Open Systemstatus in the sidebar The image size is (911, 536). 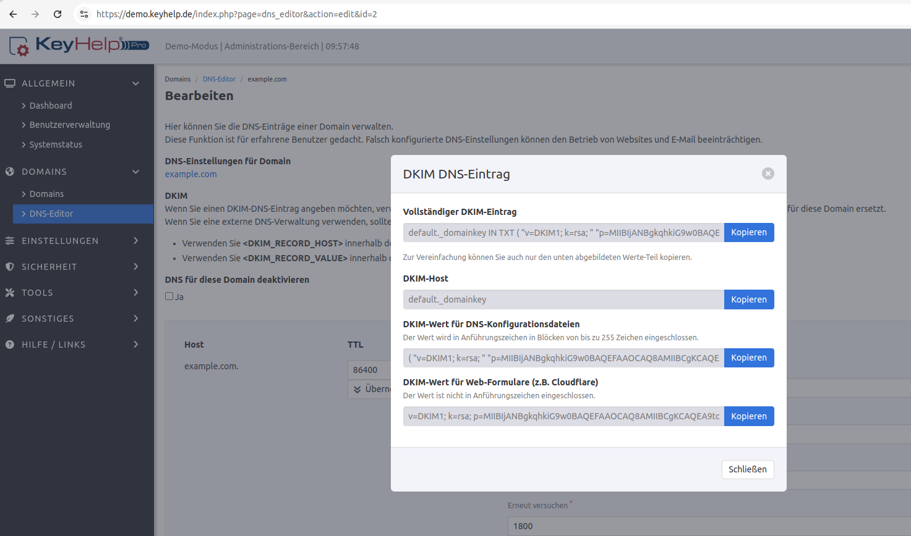coord(56,144)
